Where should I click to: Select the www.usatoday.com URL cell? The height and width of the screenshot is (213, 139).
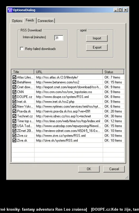point(69,126)
